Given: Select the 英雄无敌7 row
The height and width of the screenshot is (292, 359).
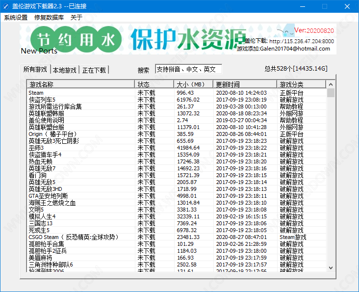Looking at the screenshot, I should [x=176, y=168].
